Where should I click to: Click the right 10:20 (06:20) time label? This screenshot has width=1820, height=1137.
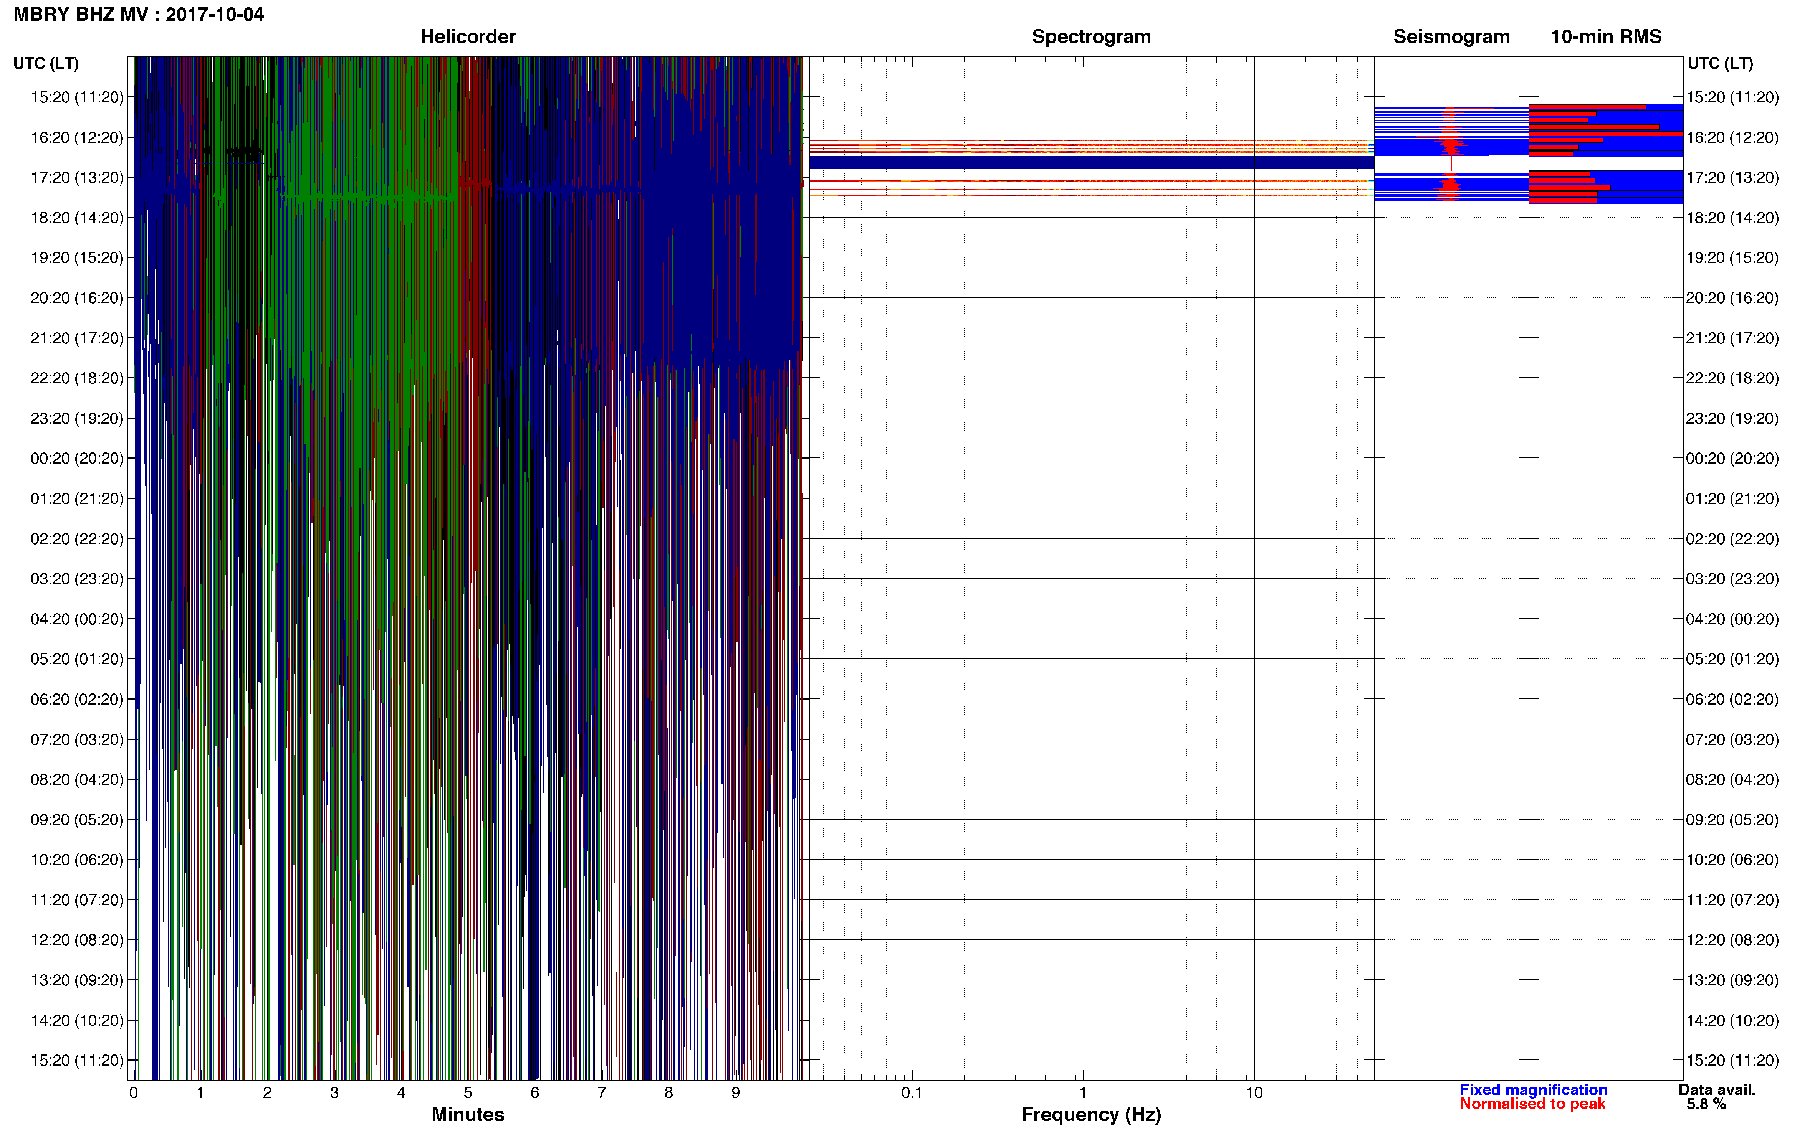(x=1732, y=860)
